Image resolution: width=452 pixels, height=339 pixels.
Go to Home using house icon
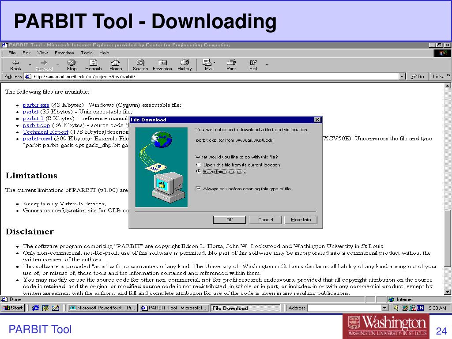pyautogui.click(x=116, y=65)
